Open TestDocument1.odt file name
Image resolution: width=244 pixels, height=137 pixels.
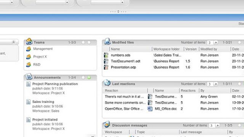point(125,61)
